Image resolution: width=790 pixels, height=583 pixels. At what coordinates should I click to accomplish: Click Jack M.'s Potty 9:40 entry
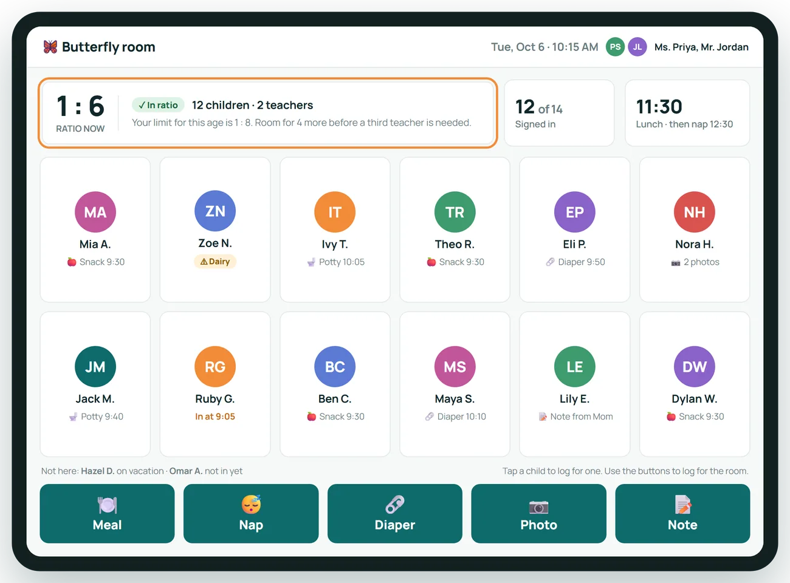click(95, 417)
